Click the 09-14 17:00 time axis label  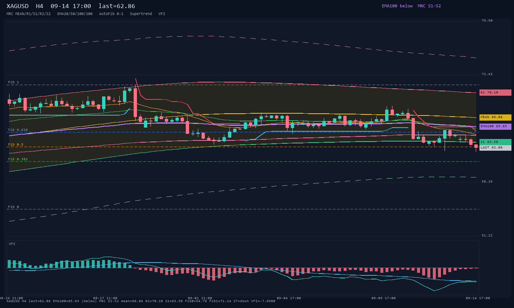point(478,298)
